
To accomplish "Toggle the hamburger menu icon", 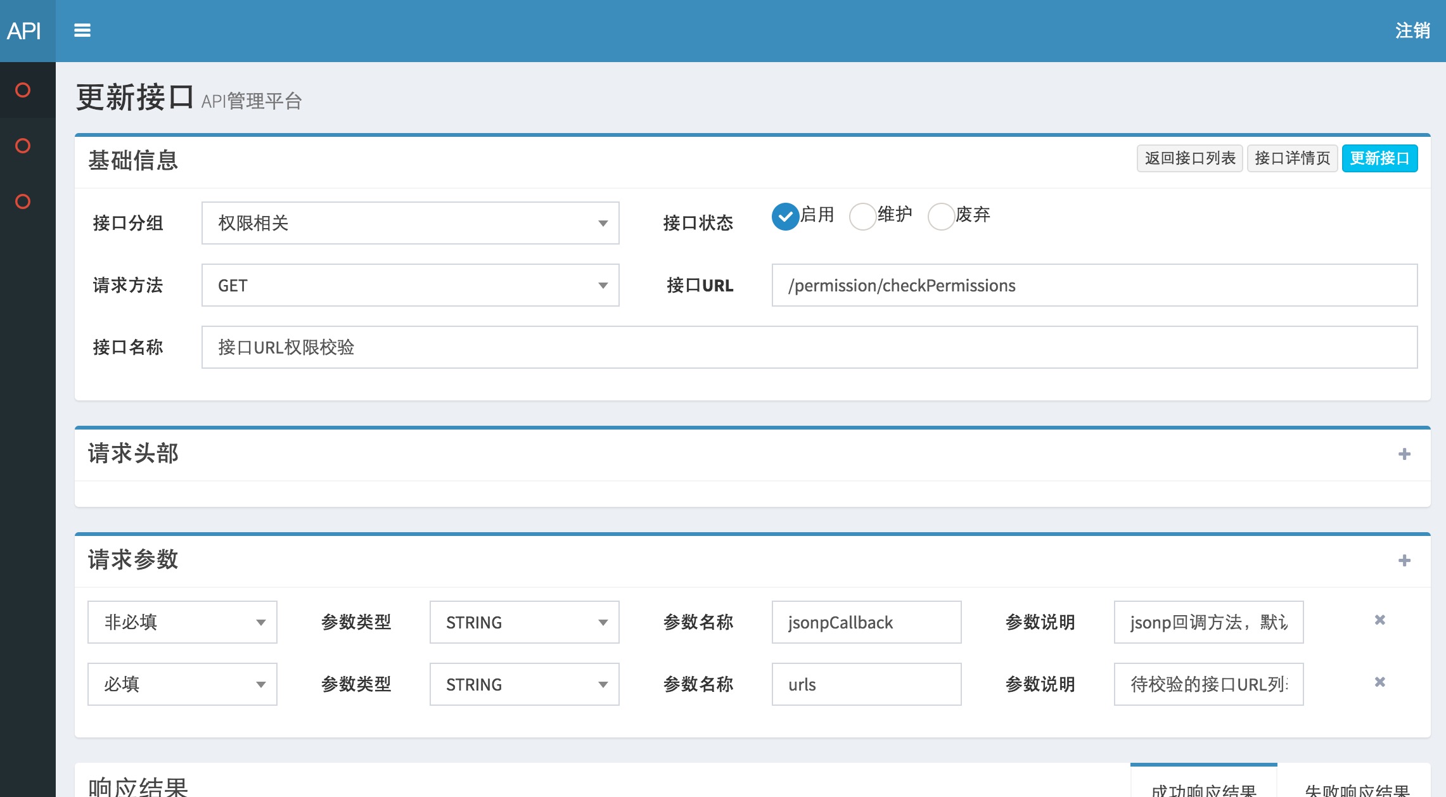I will 82,30.
